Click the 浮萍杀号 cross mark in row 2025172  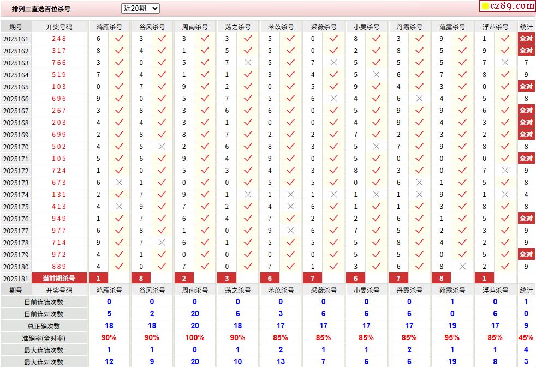[505, 170]
